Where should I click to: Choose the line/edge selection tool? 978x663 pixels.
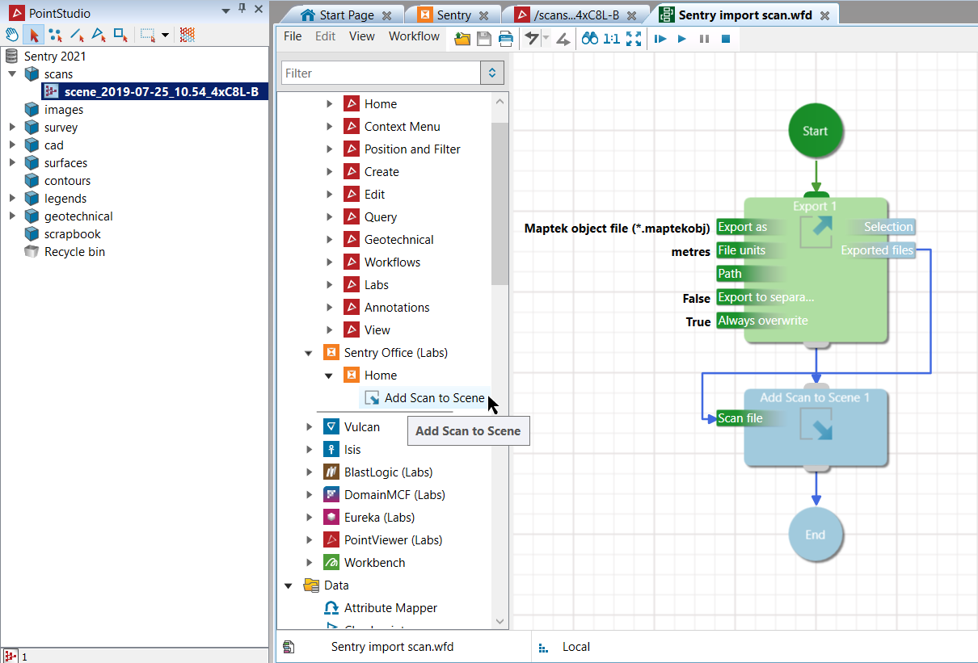click(x=77, y=35)
